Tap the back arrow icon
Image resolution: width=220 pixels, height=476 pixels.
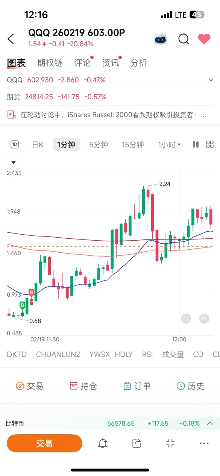click(11, 39)
